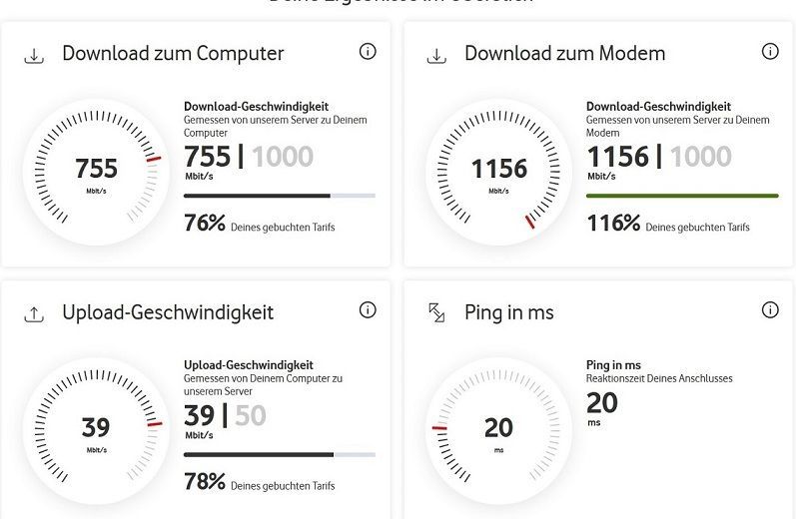The width and height of the screenshot is (796, 519).
Task: Click the Upload-Geschwindigkeit card heading
Action: pyautogui.click(x=168, y=312)
